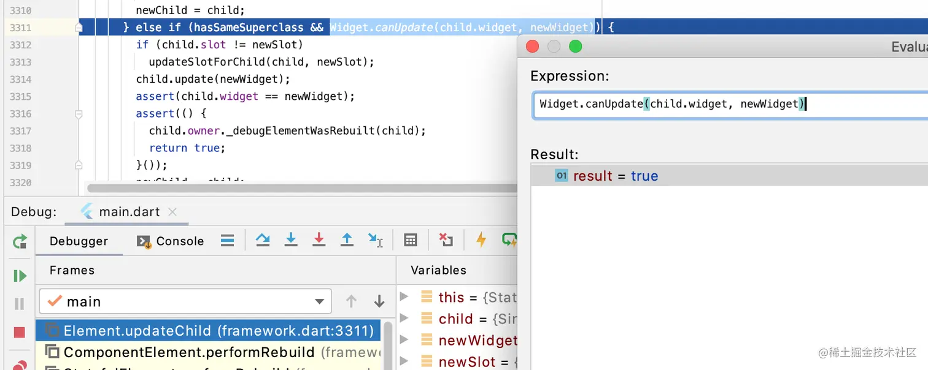The width and height of the screenshot is (928, 370).
Task: Step Over to next line
Action: tap(263, 240)
